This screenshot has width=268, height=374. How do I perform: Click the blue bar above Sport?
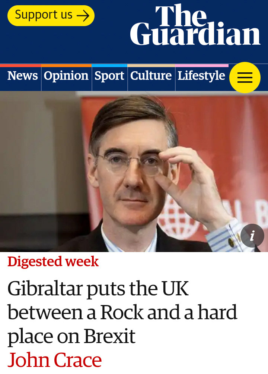coord(109,66)
